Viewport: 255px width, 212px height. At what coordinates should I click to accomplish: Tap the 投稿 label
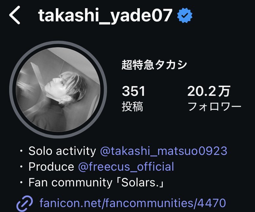coord(133,106)
